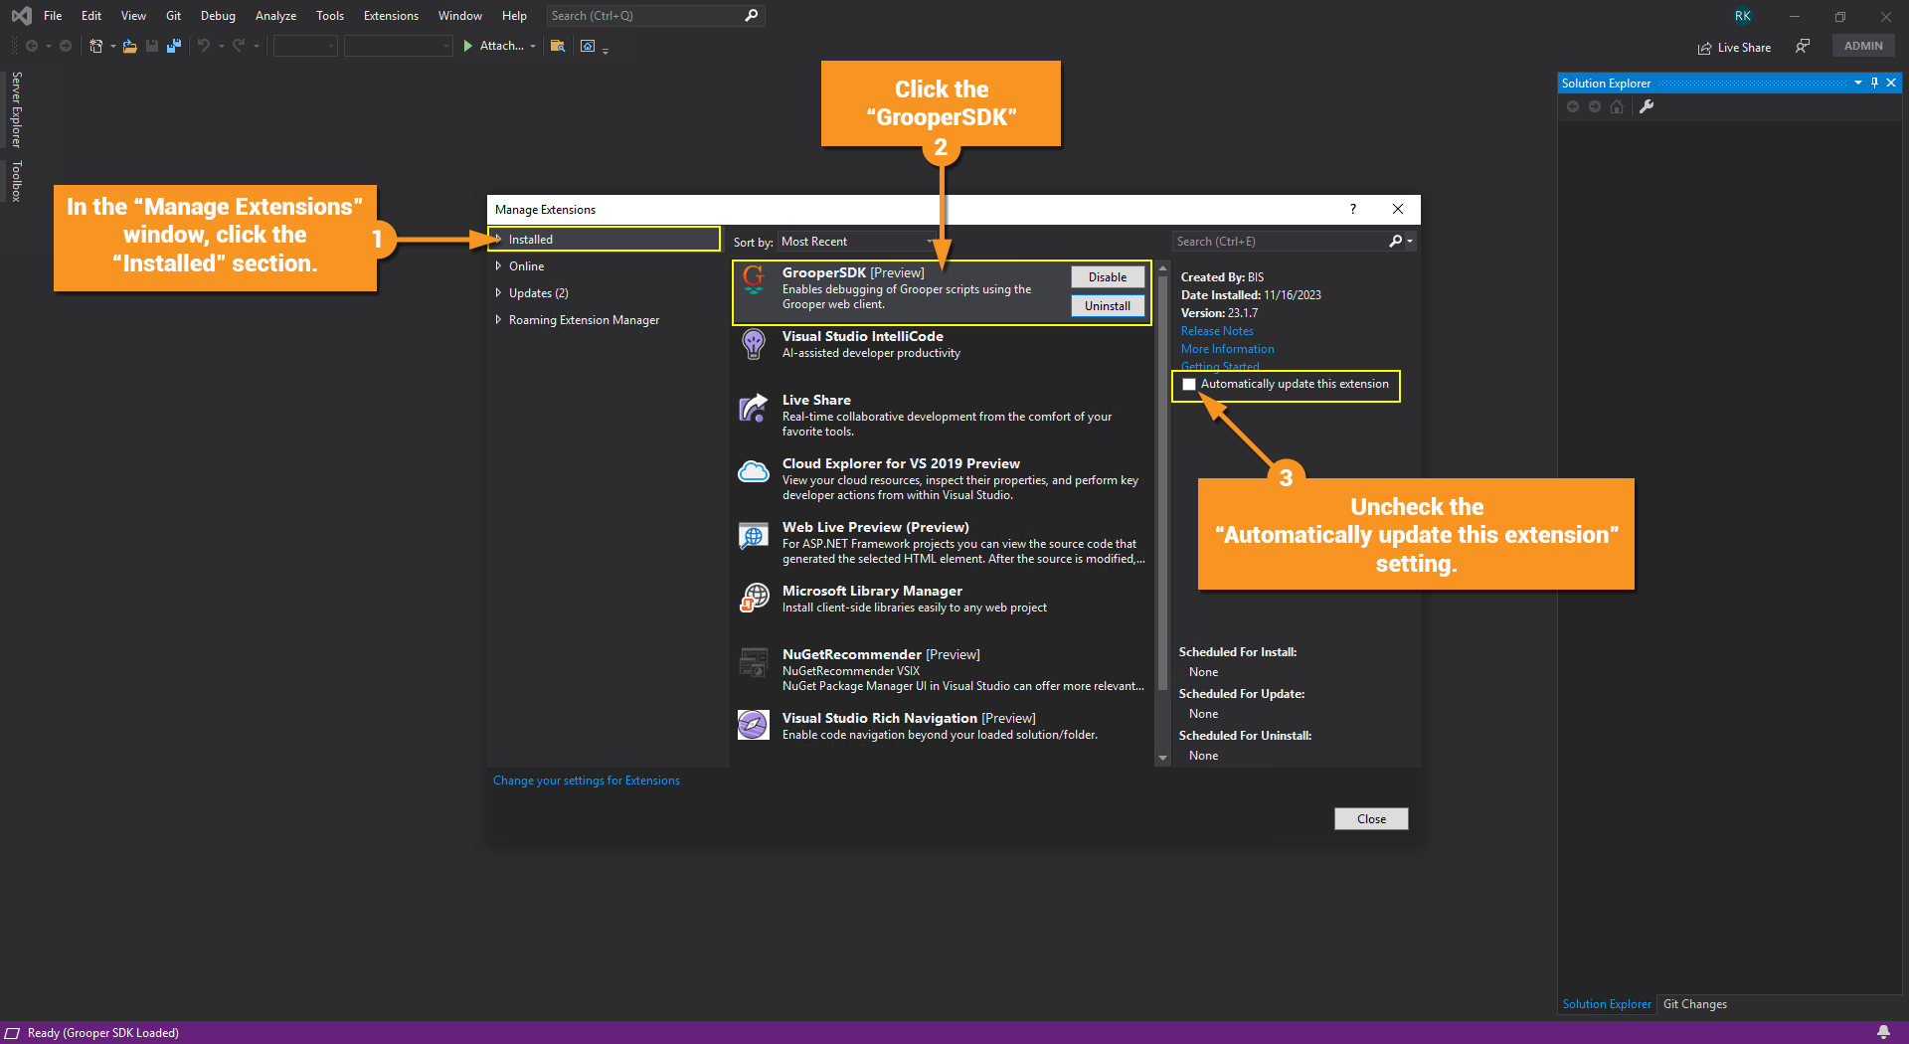This screenshot has height=1044, width=1909.
Task: Click the Save All toolbar icon
Action: coord(174,46)
